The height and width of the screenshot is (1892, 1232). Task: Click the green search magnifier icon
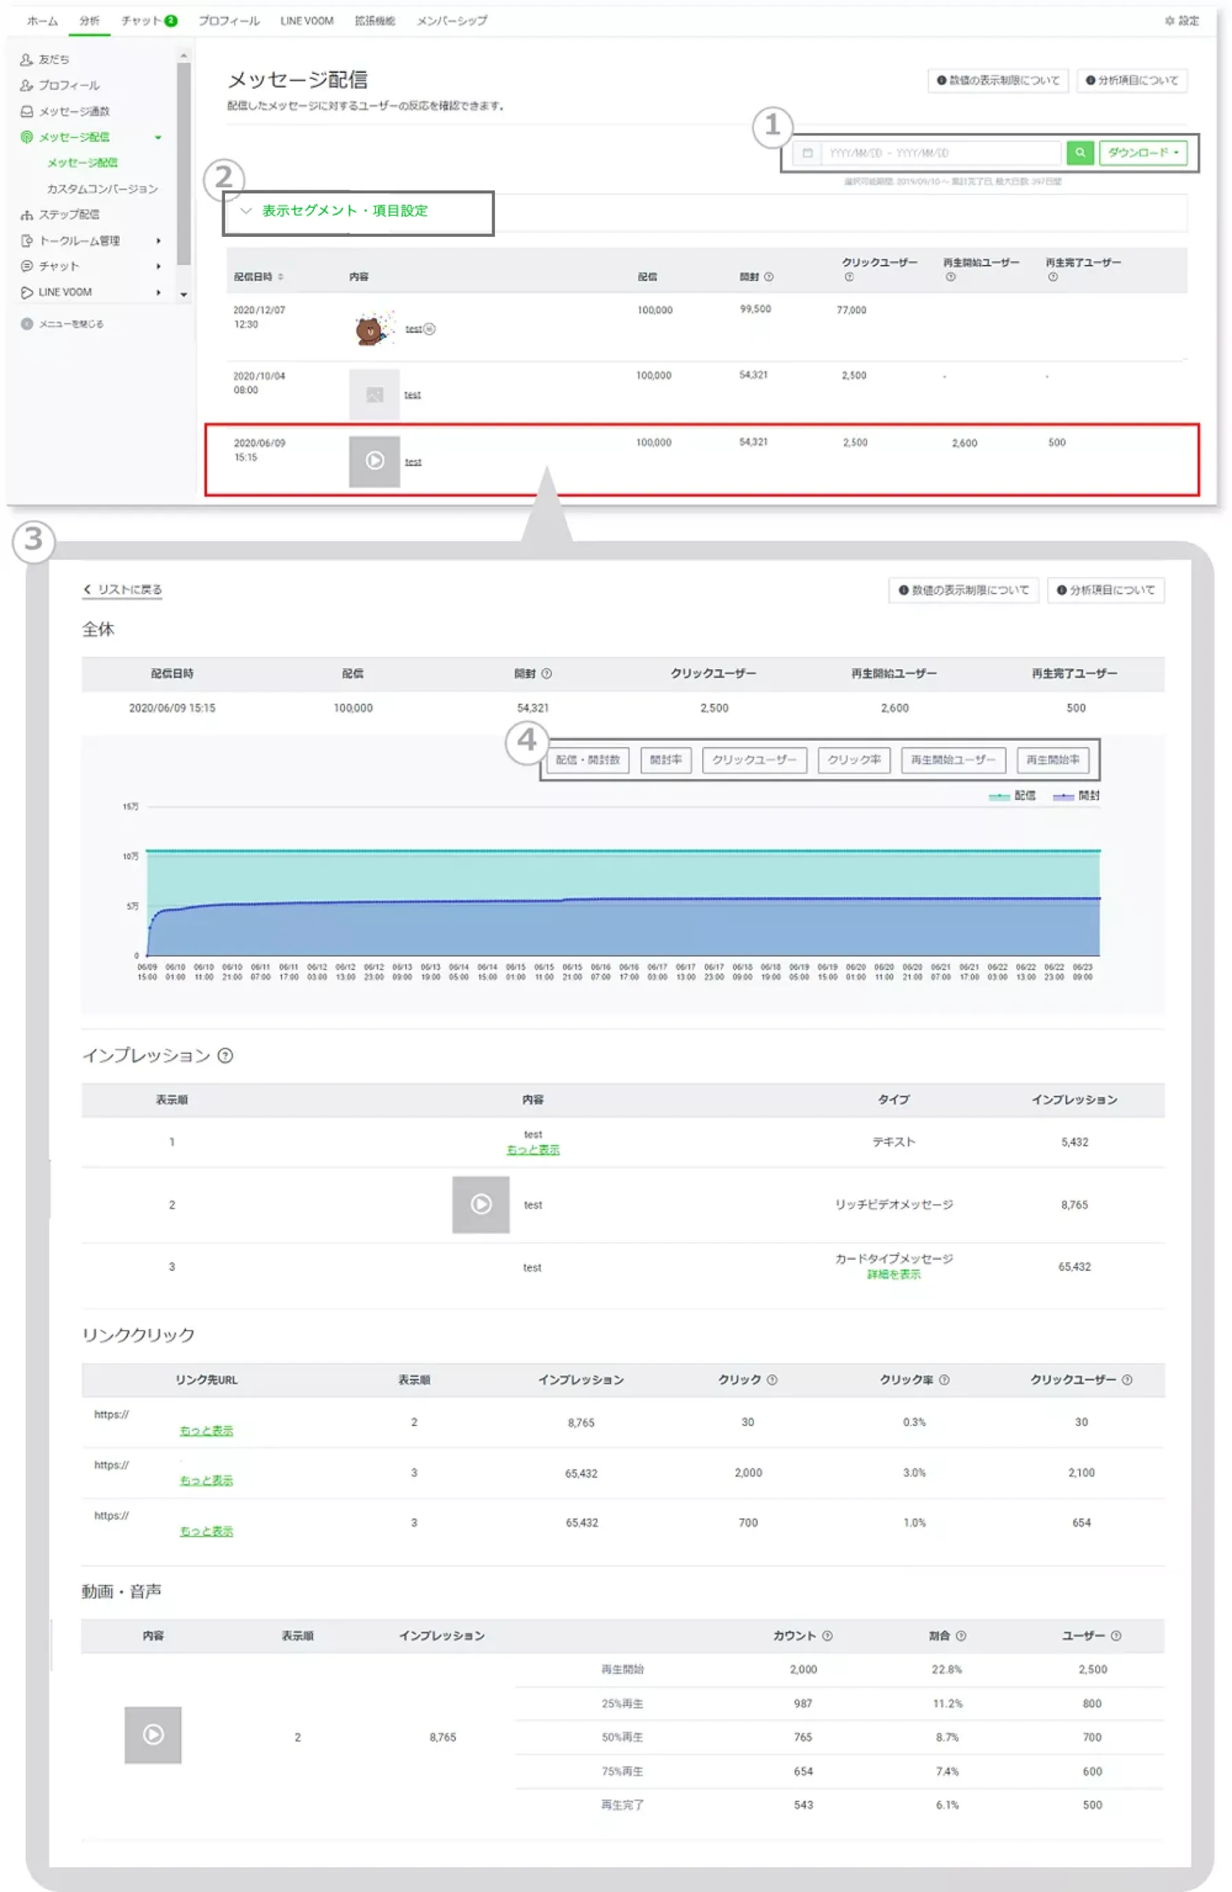pyautogui.click(x=1079, y=153)
